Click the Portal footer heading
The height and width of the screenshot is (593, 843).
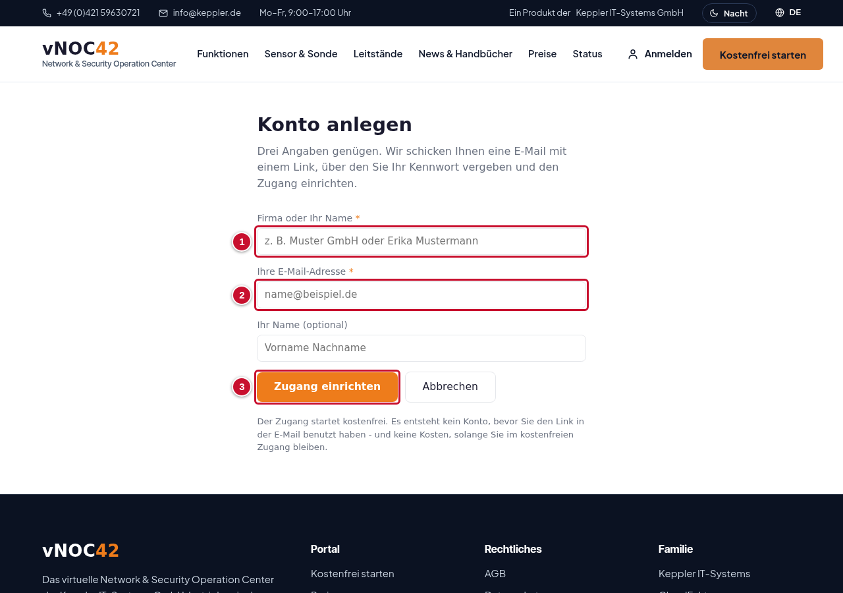point(325,549)
